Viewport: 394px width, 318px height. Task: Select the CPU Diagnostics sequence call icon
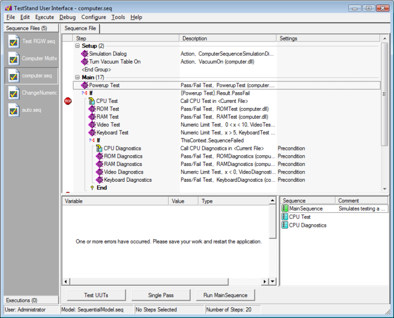point(100,149)
